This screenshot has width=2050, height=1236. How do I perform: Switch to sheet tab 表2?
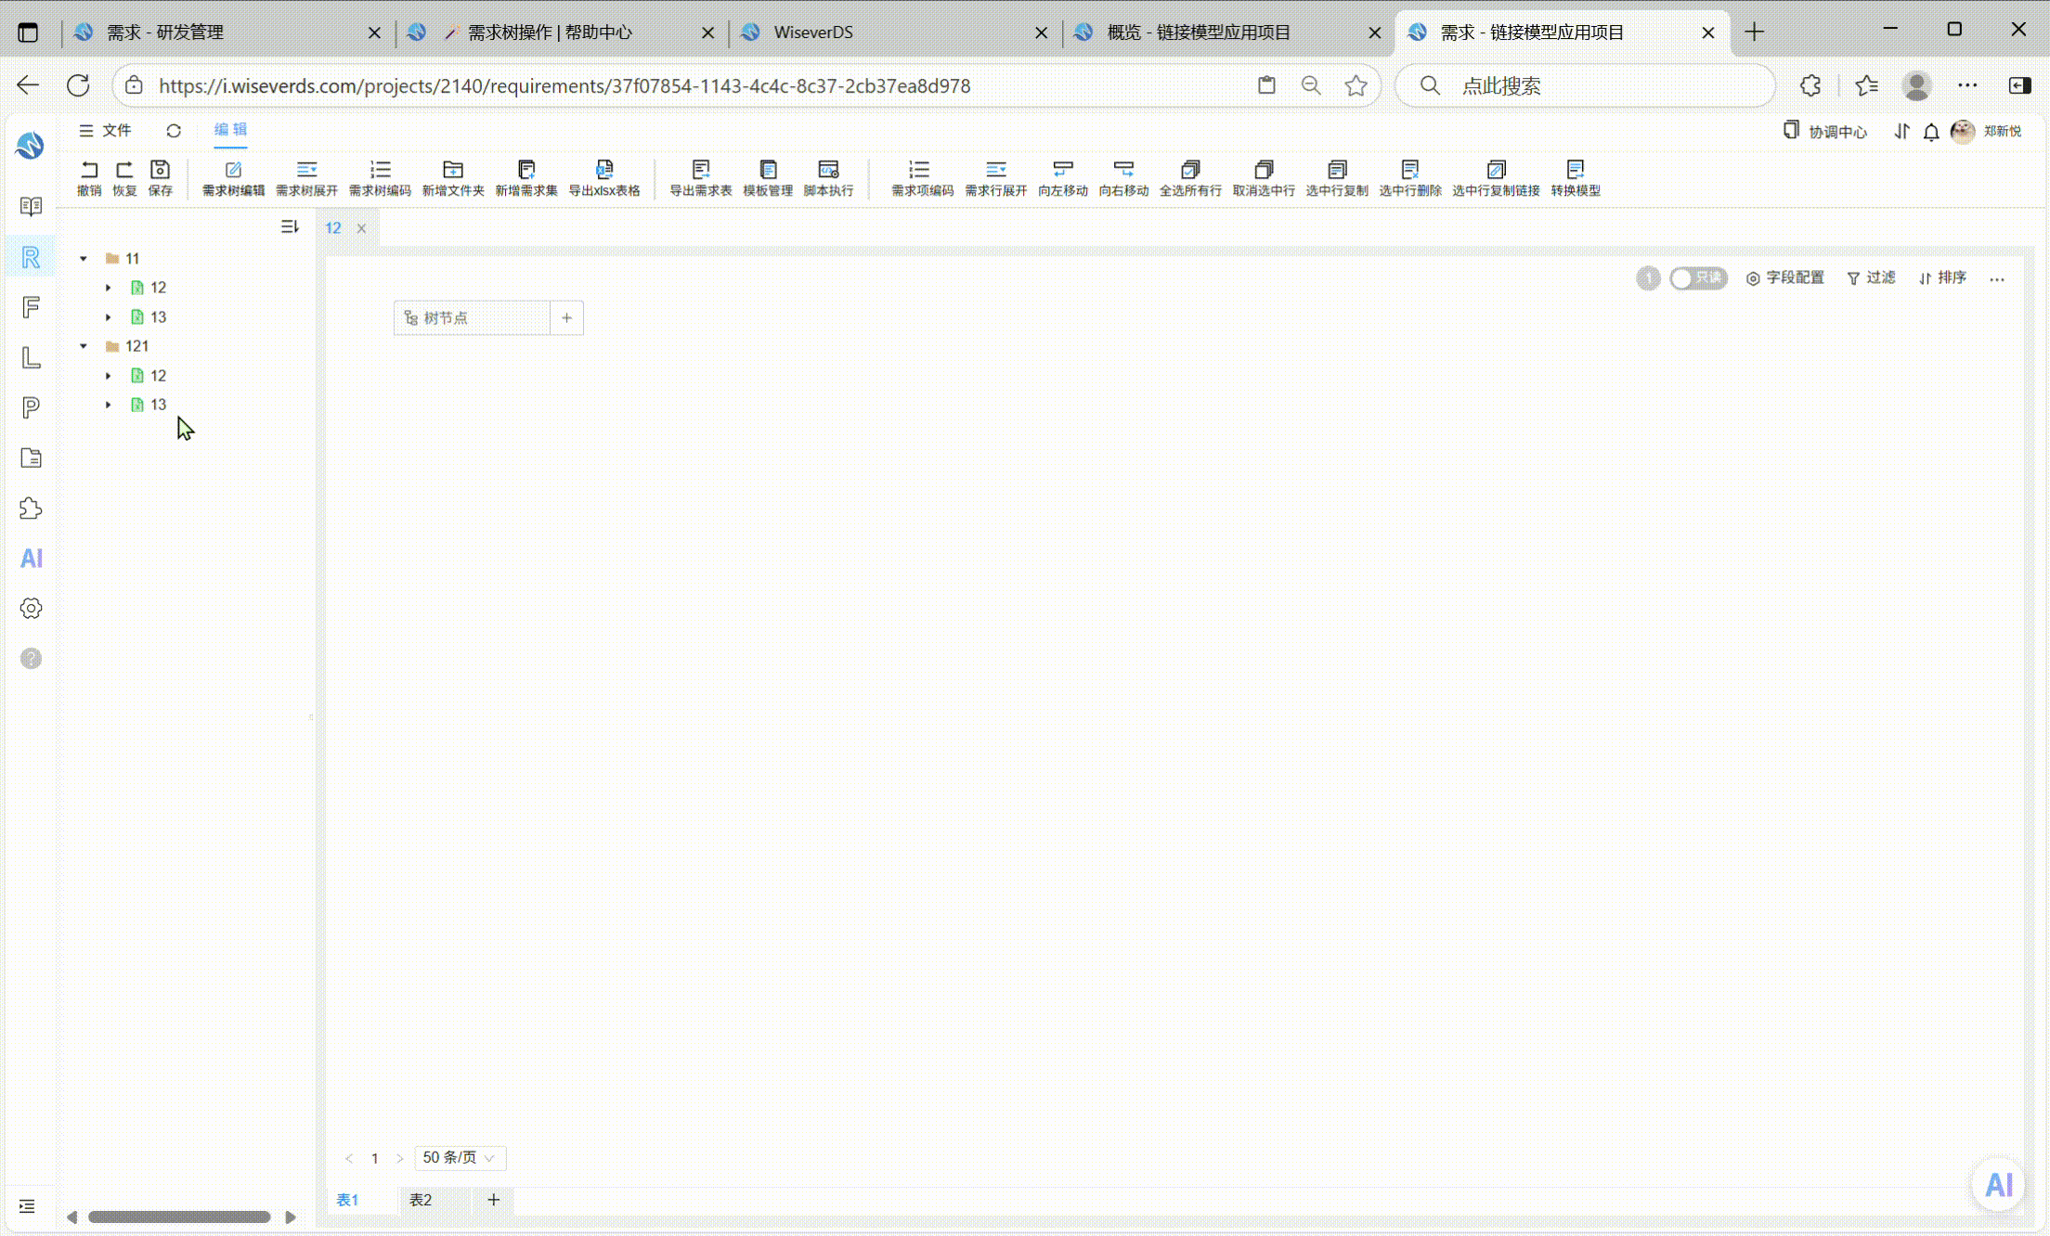click(421, 1200)
